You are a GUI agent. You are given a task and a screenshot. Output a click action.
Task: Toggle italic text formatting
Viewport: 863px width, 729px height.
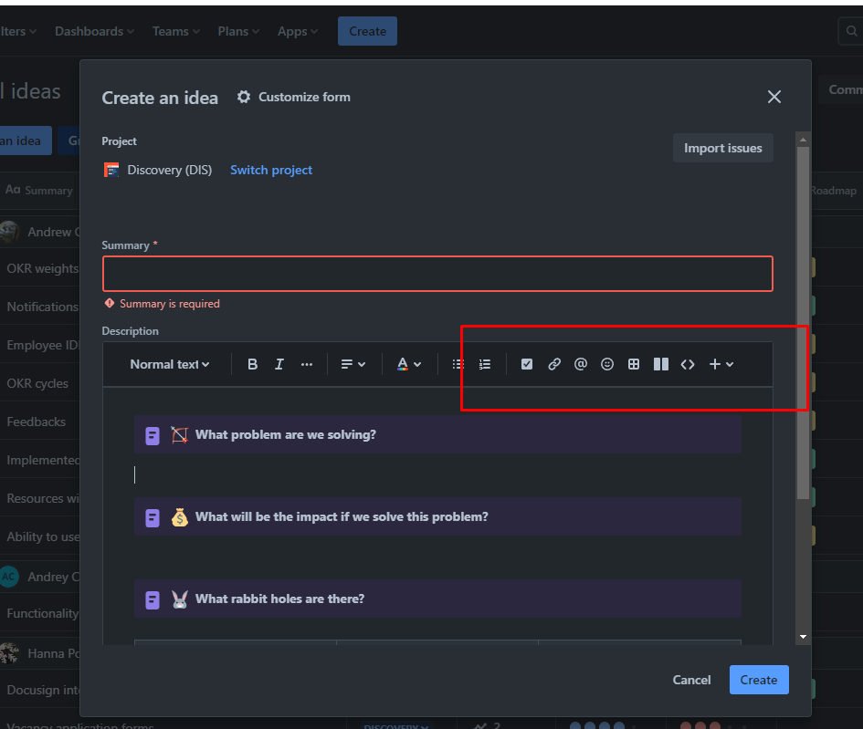(279, 365)
